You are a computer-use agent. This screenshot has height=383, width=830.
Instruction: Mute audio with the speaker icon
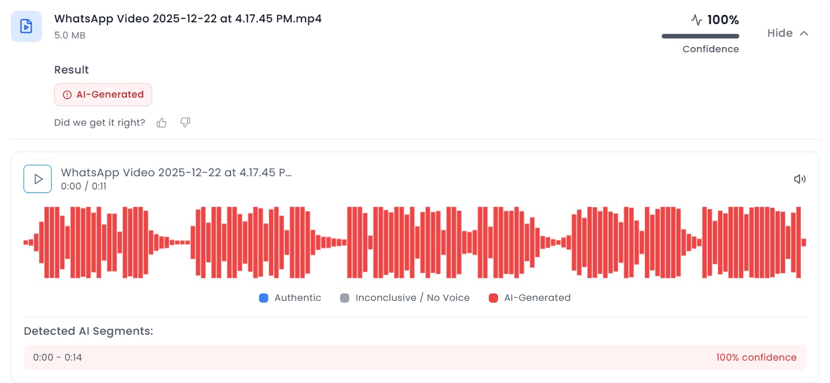[800, 179]
